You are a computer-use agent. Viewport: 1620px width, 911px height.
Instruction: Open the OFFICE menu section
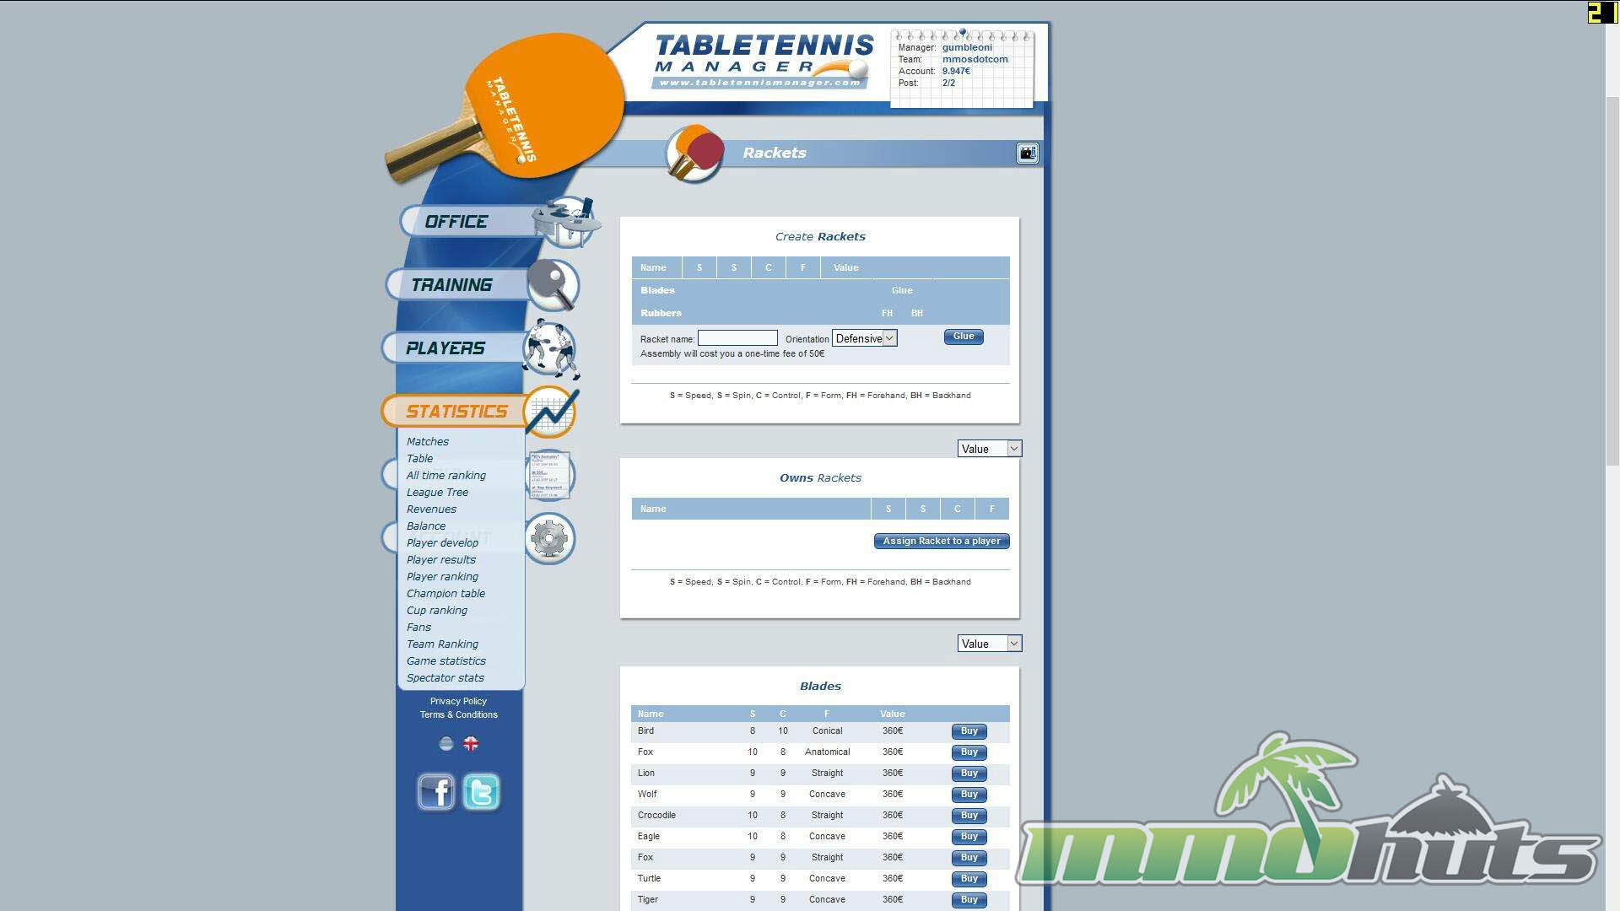coord(456,222)
